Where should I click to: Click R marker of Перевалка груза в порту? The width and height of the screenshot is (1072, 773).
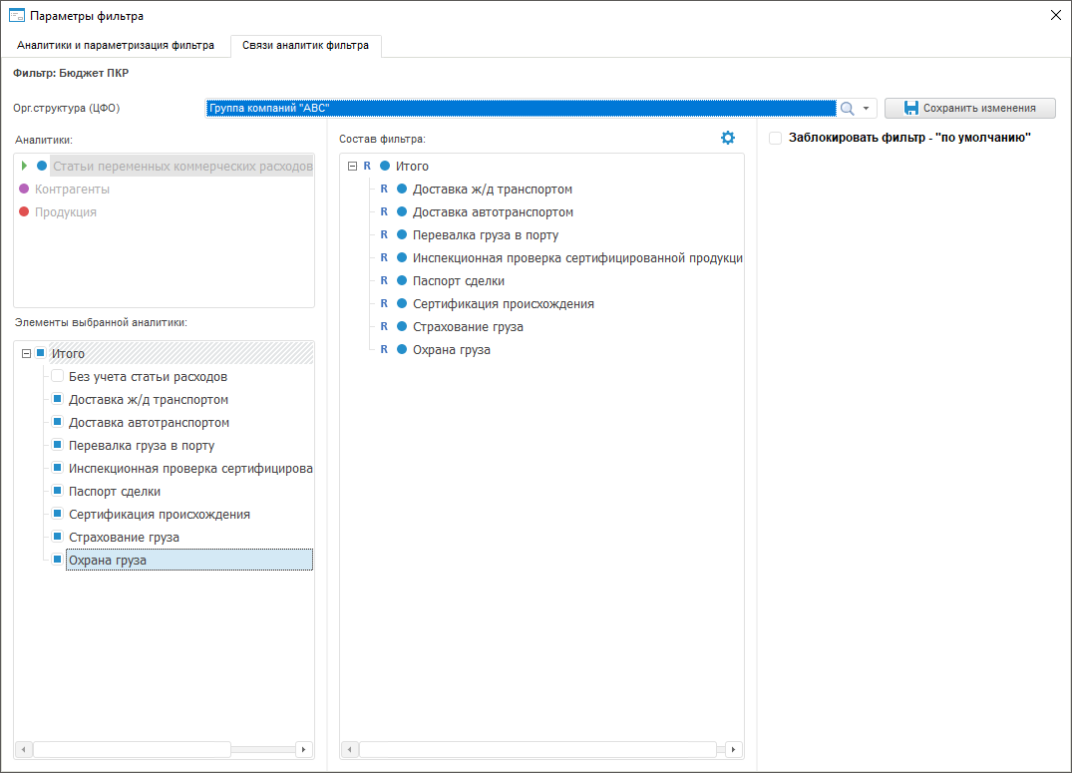[x=384, y=234]
